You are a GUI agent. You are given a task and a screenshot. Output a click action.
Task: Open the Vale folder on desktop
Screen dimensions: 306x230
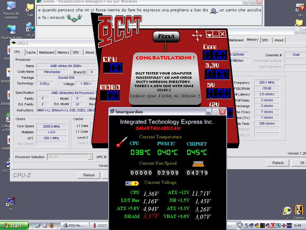pos(30,10)
